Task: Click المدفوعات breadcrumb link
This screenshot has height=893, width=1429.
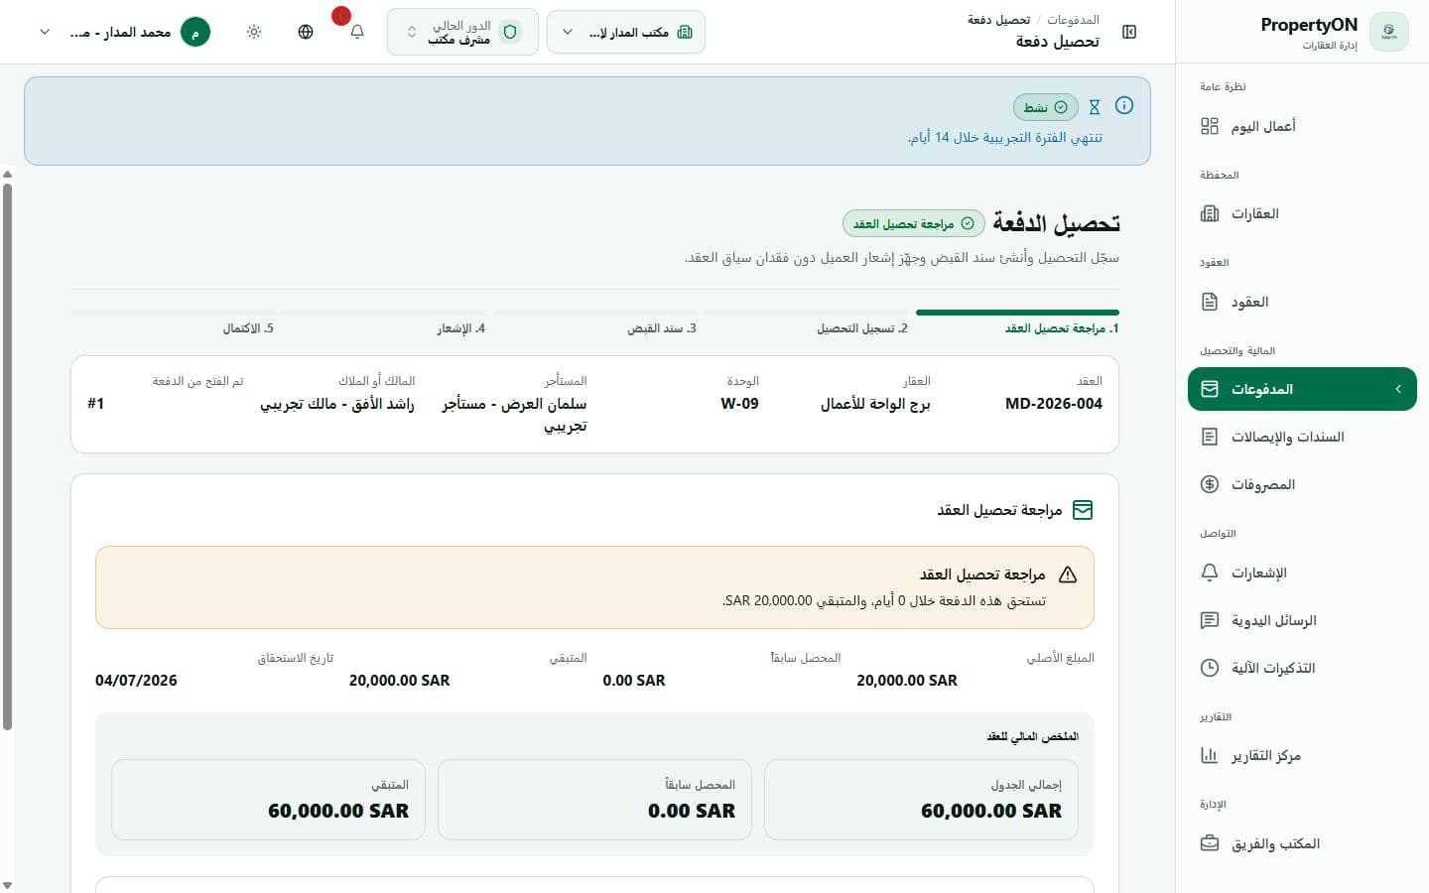Action: tap(1073, 20)
